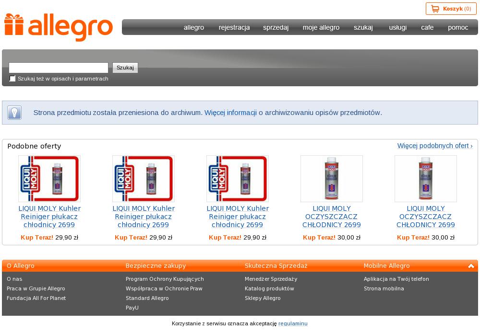Go to the pomoc menu item
This screenshot has height=333, width=480.
(x=457, y=27)
